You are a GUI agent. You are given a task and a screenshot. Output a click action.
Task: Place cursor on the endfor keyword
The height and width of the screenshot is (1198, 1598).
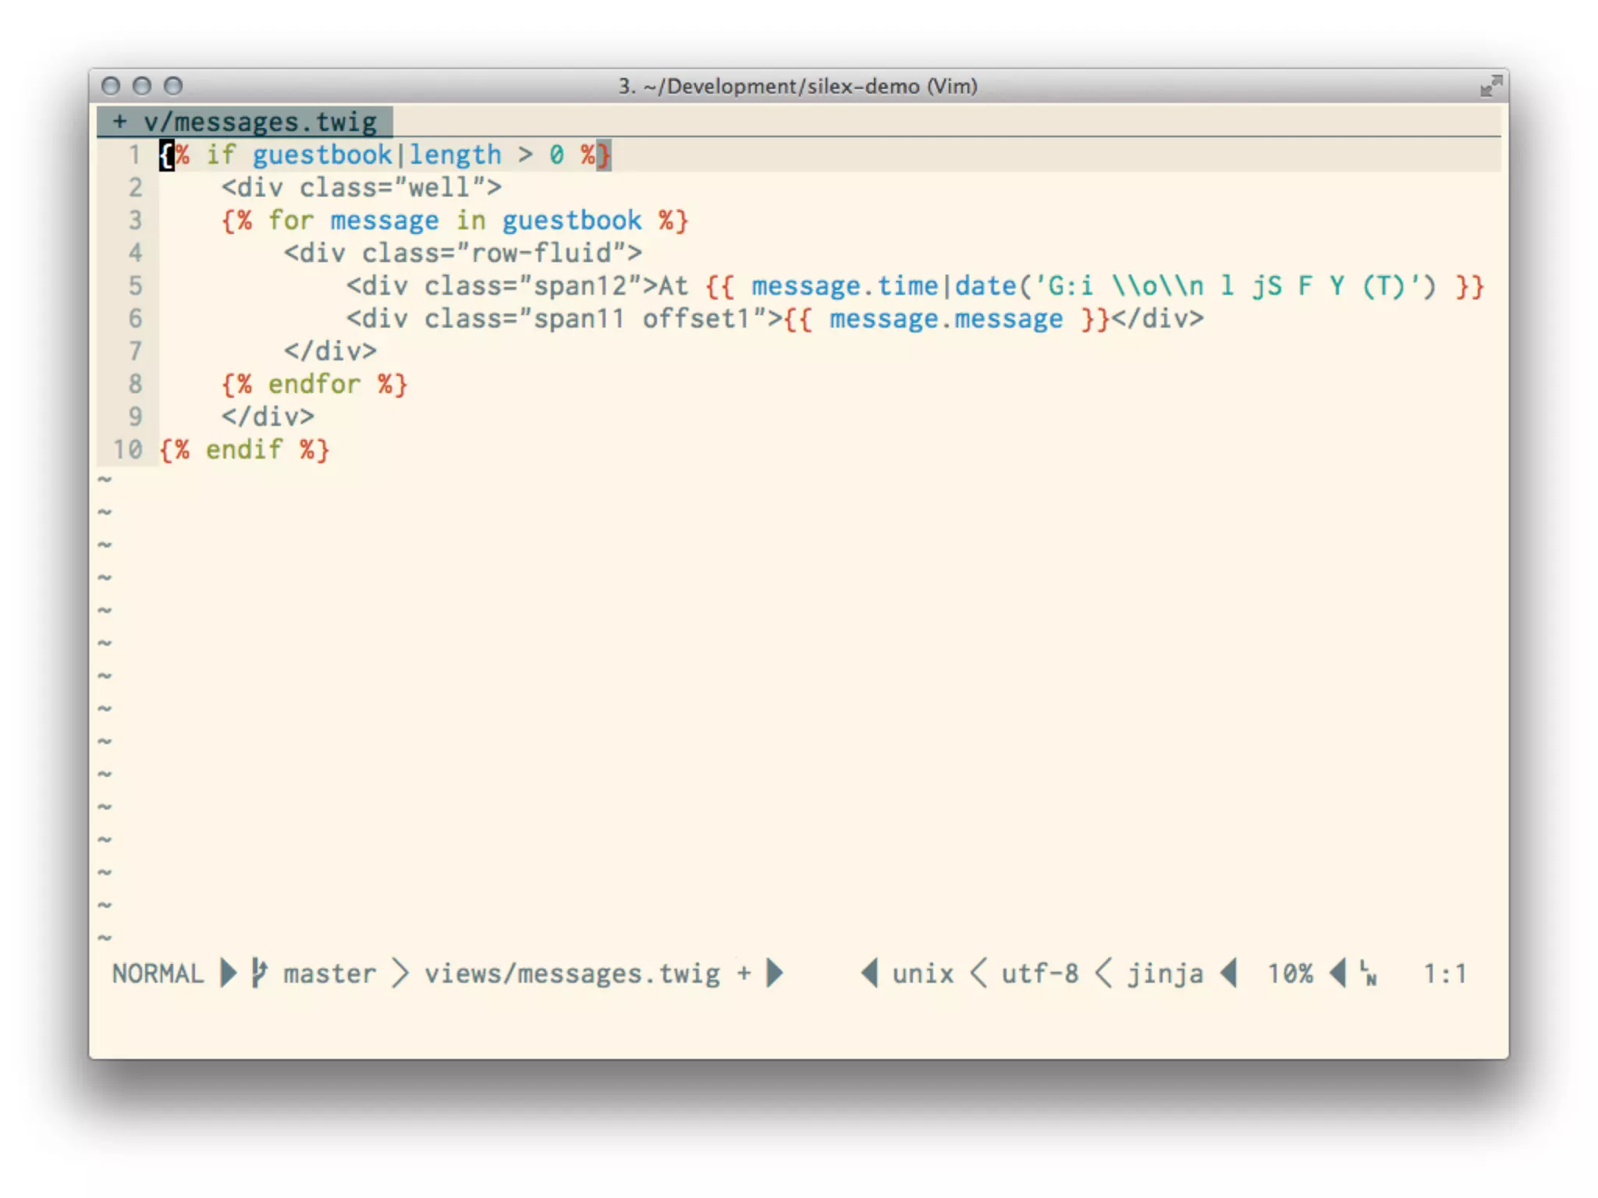(314, 384)
